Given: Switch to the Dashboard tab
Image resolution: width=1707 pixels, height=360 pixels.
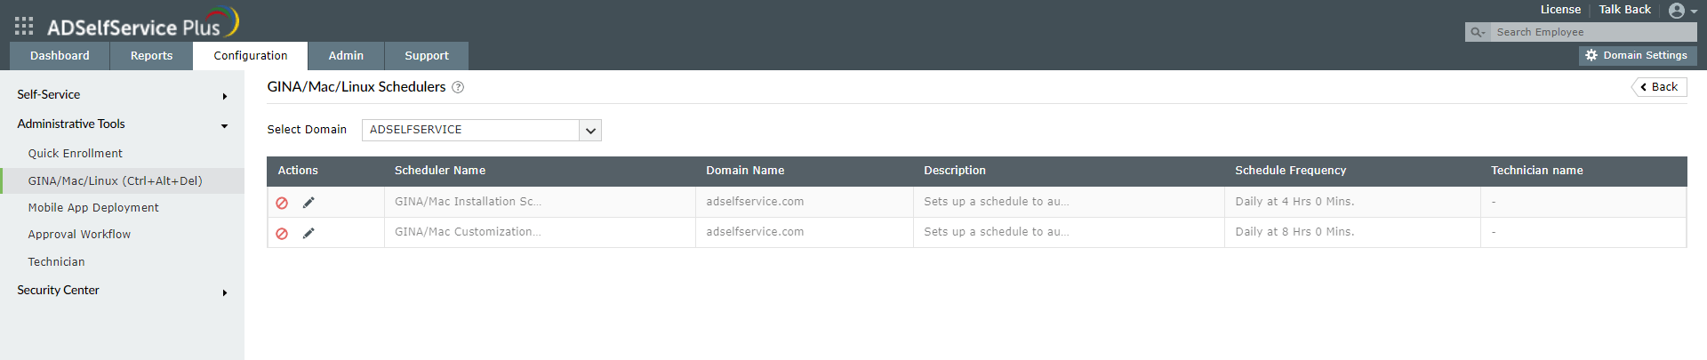Looking at the screenshot, I should [60, 55].
